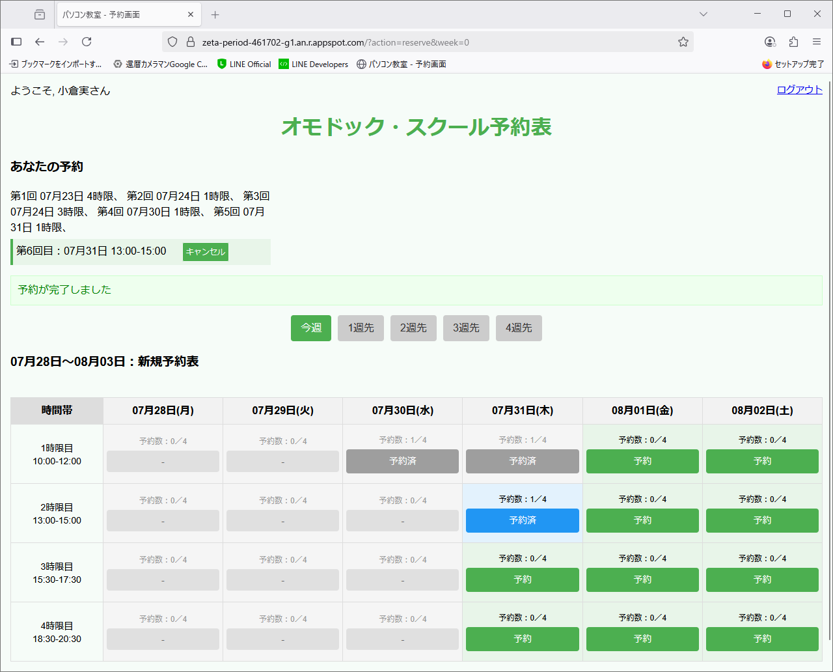Open the Firefox account icon

coord(770,42)
